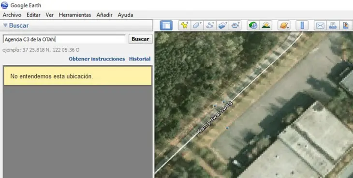The width and height of the screenshot is (353, 178).
Task: Toggle the sidebar panel button
Action: 166,26
